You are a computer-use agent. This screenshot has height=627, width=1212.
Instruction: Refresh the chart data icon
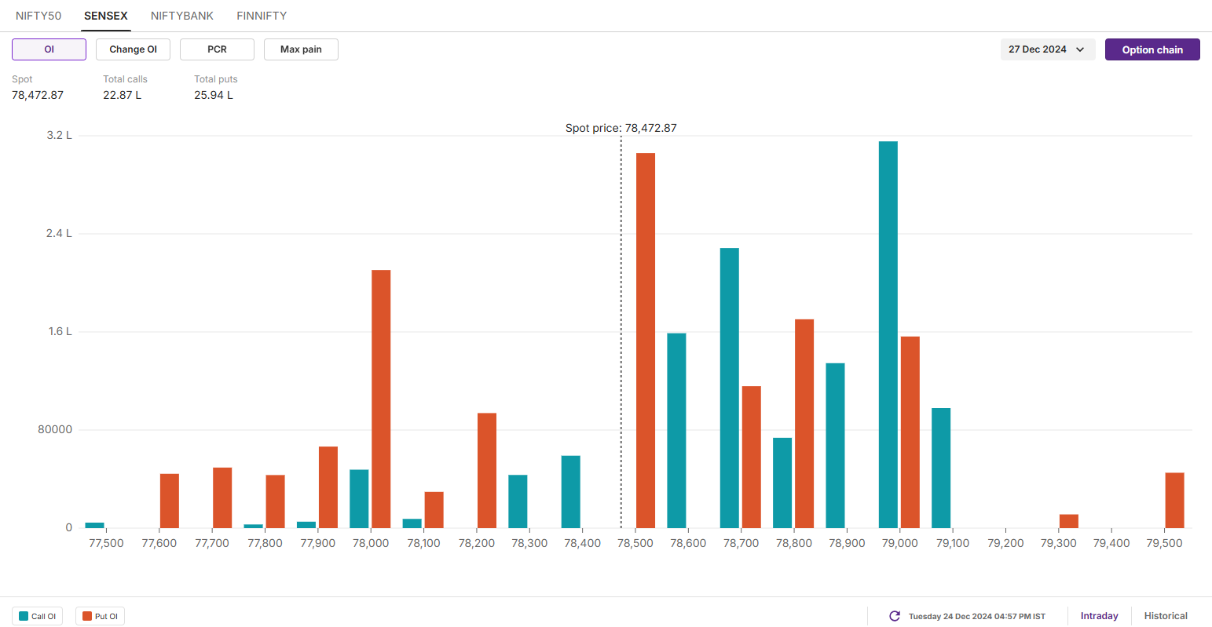[894, 616]
